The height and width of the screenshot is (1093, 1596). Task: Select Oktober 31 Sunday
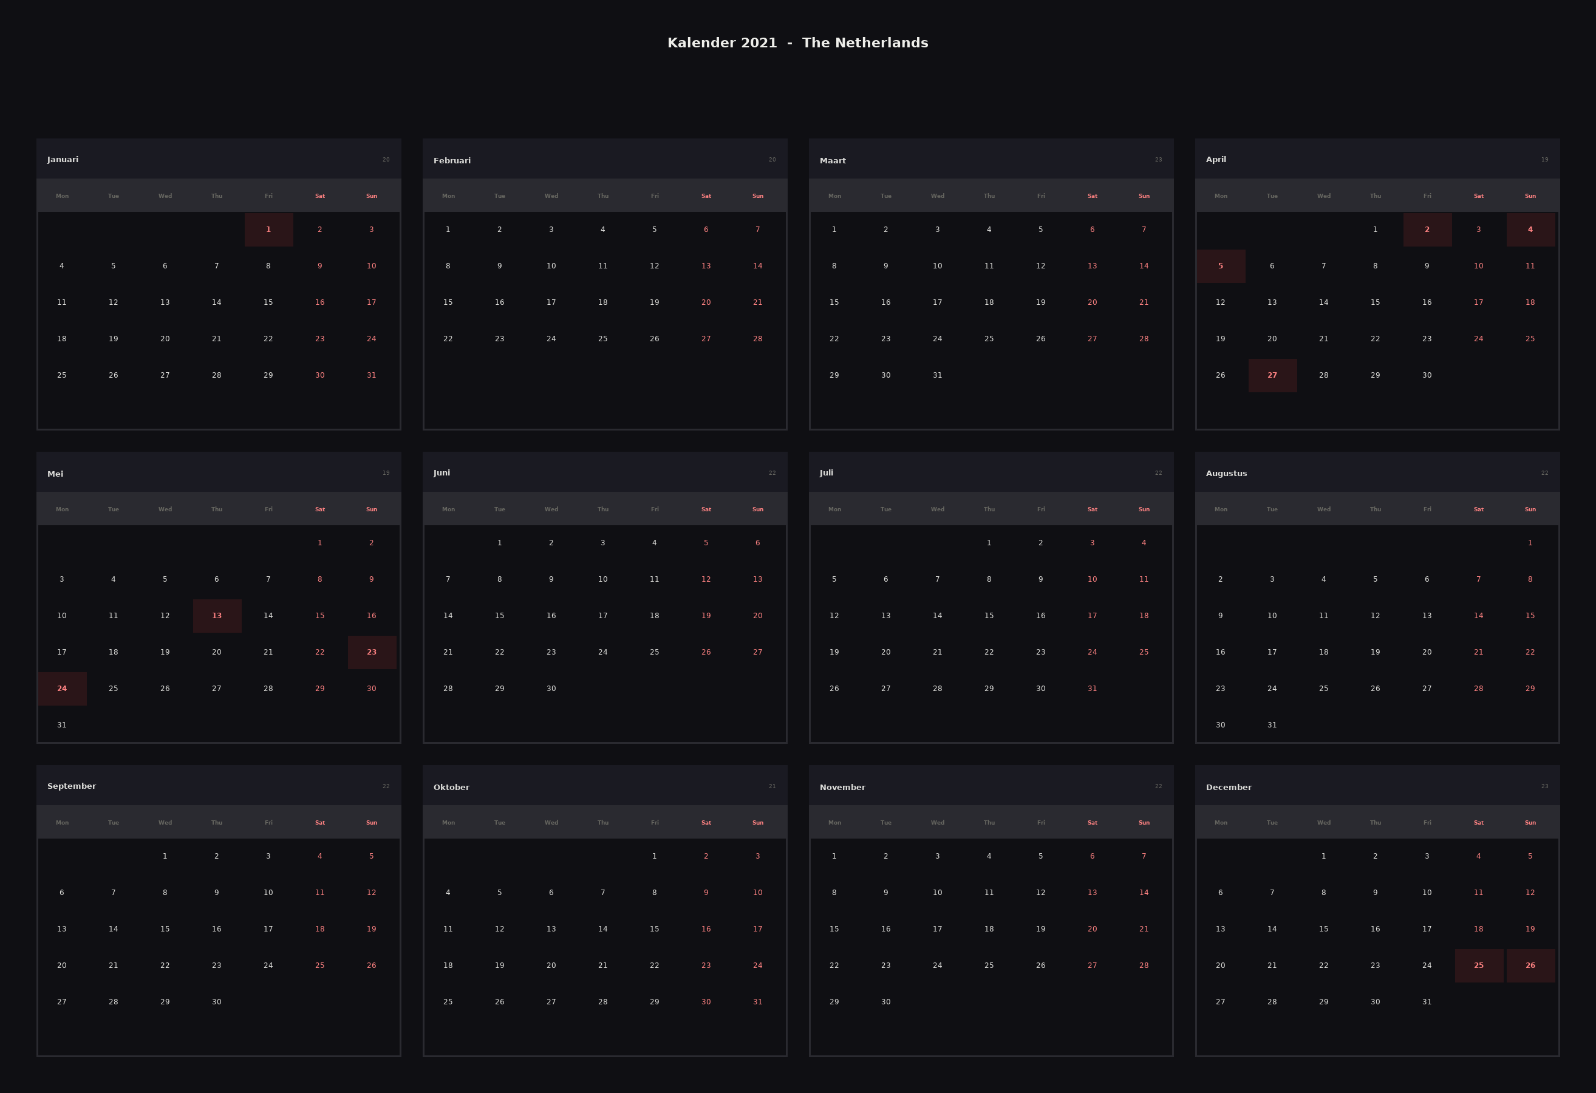click(x=757, y=1002)
